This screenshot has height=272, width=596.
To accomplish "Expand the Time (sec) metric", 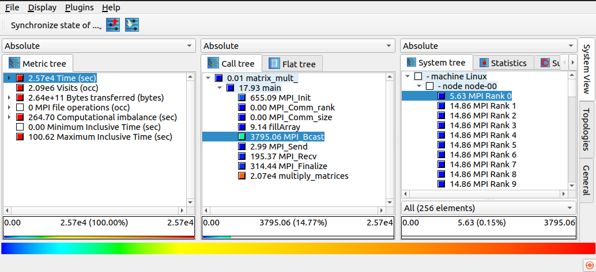I will point(9,78).
